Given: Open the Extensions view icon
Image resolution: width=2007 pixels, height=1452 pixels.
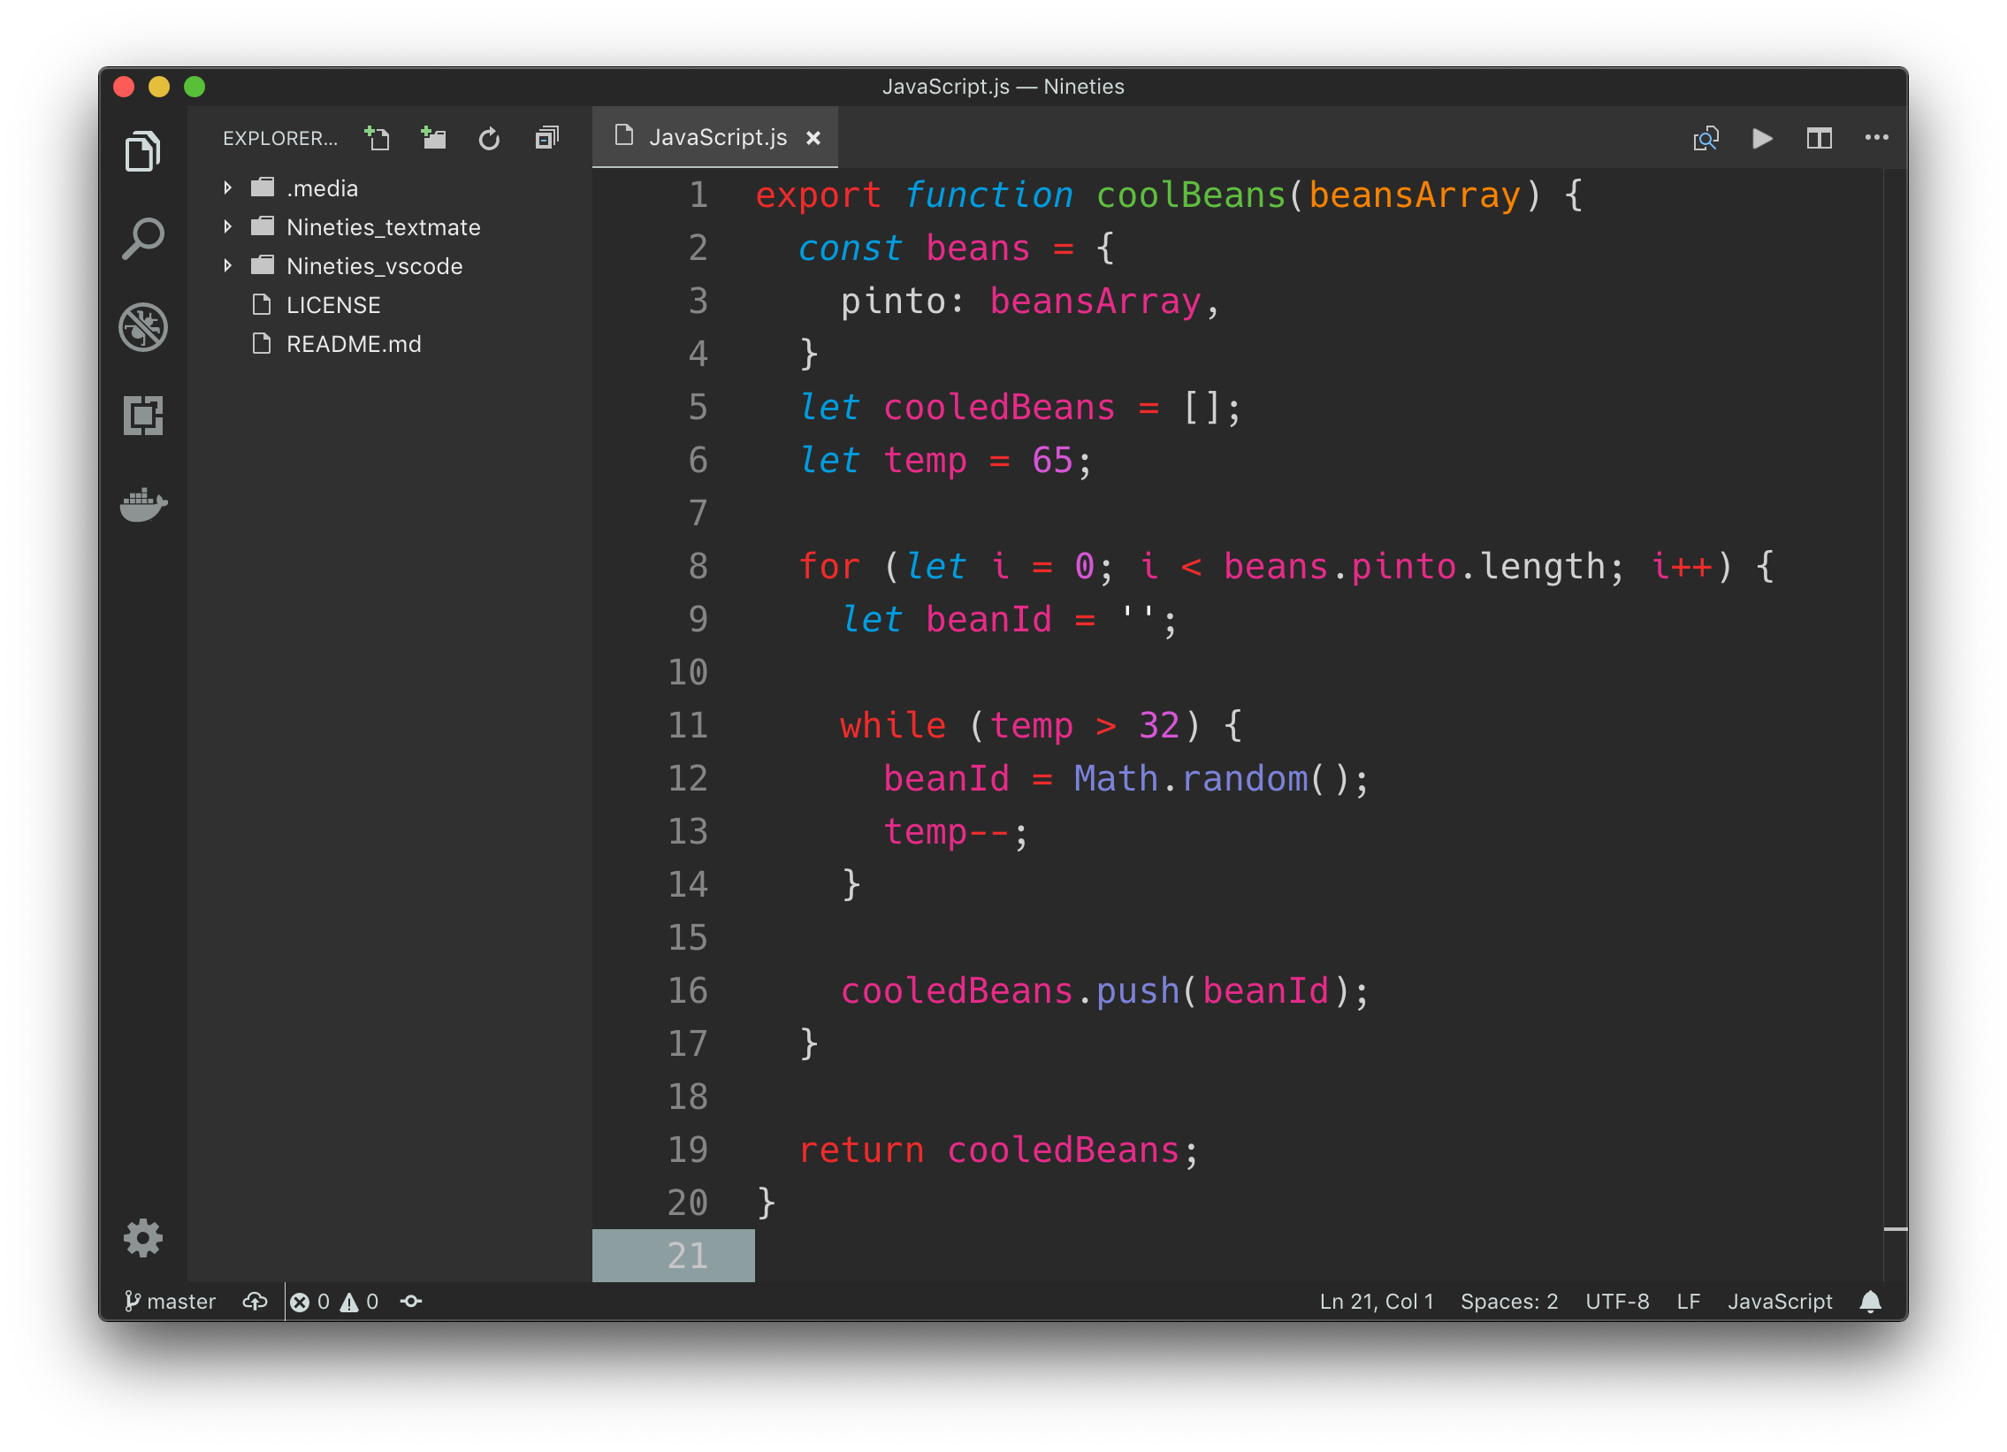Looking at the screenshot, I should point(142,415).
